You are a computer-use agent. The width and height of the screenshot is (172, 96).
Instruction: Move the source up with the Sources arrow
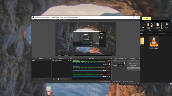[62, 79]
